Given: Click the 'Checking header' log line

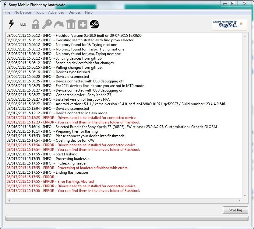Looking at the screenshot, I should pos(47,163).
